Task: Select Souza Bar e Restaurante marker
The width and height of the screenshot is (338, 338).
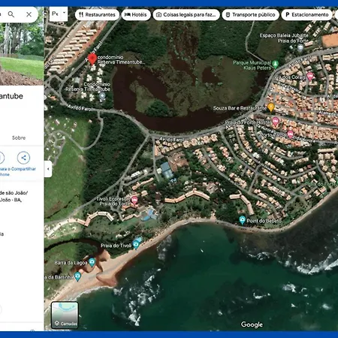Action: [x=270, y=107]
